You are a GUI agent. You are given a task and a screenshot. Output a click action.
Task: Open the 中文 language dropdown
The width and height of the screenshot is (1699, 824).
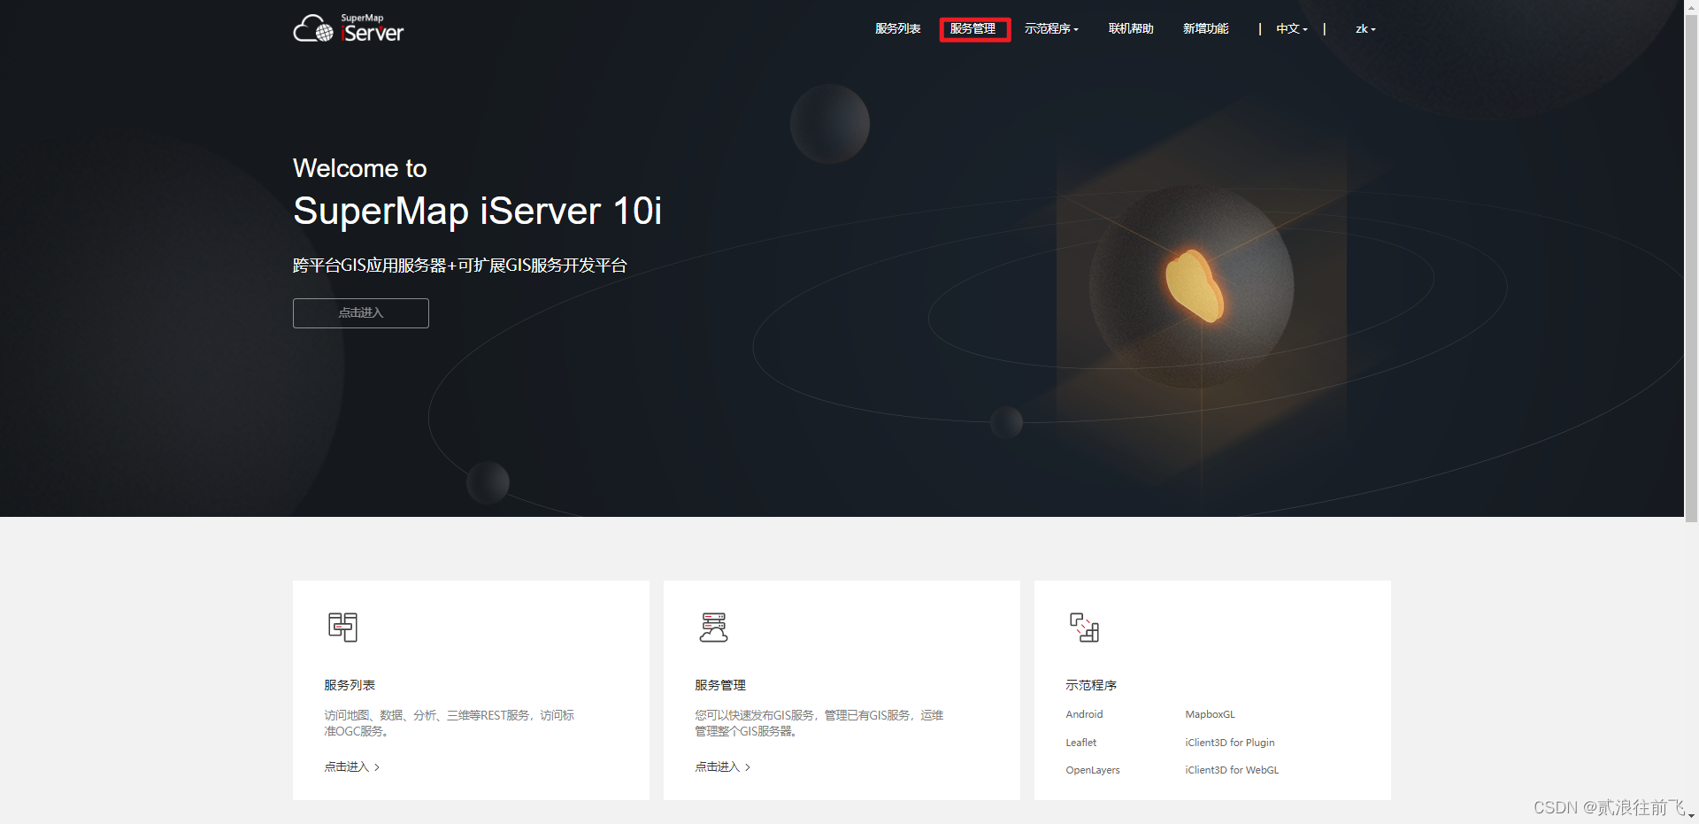1291,28
